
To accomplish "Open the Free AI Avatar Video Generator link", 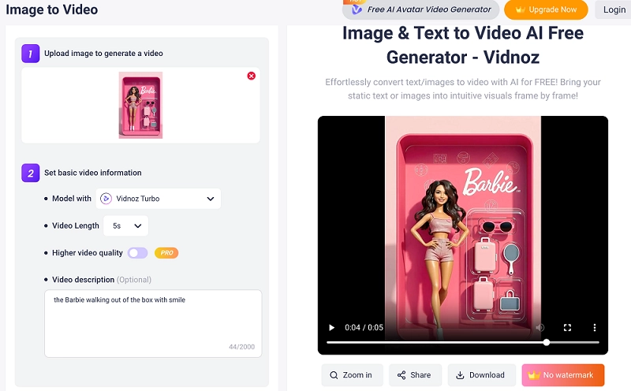I will 420,9.
